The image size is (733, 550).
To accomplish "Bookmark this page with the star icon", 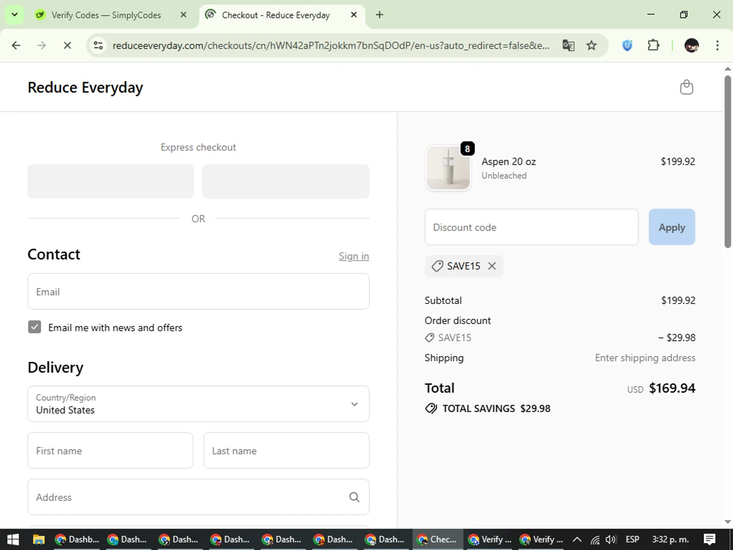I will pyautogui.click(x=592, y=45).
